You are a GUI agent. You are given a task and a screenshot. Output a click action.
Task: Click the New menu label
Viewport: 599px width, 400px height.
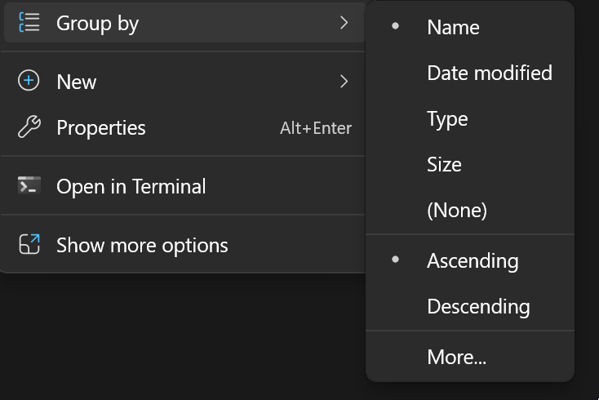click(77, 82)
